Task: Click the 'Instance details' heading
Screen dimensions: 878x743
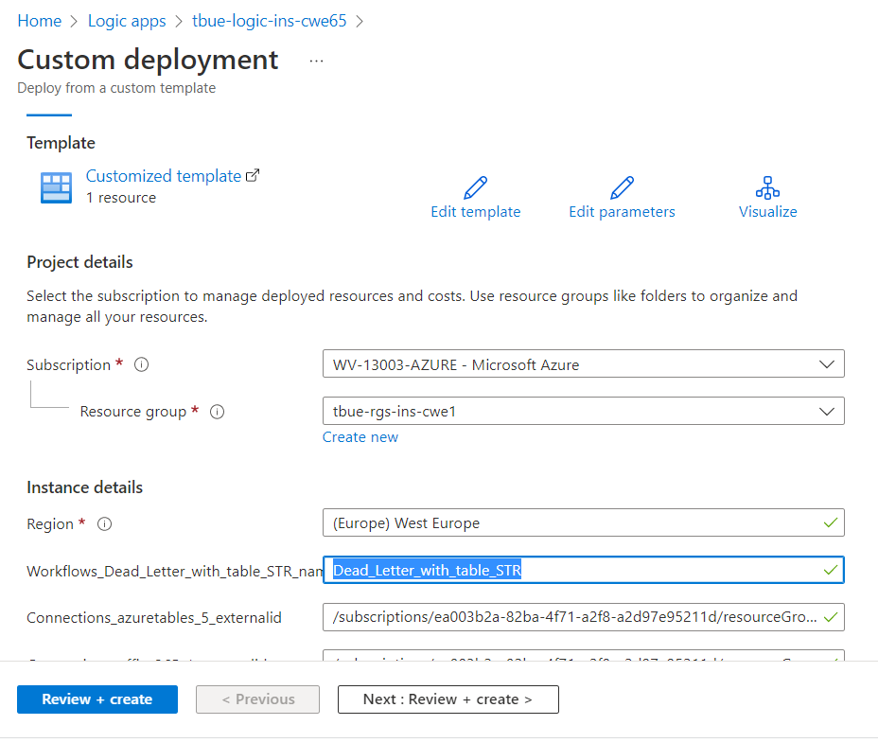Action: pyautogui.click(x=84, y=487)
